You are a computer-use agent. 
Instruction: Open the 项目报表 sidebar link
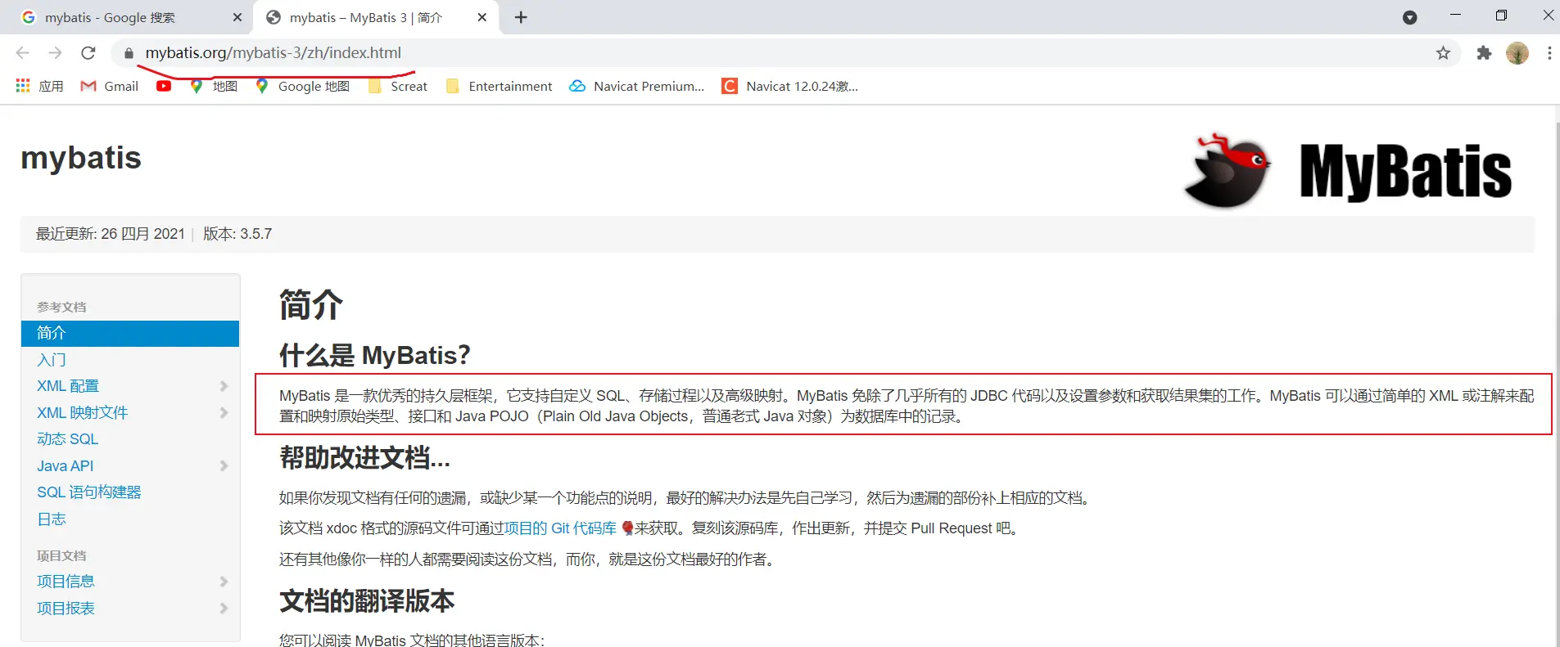66,609
